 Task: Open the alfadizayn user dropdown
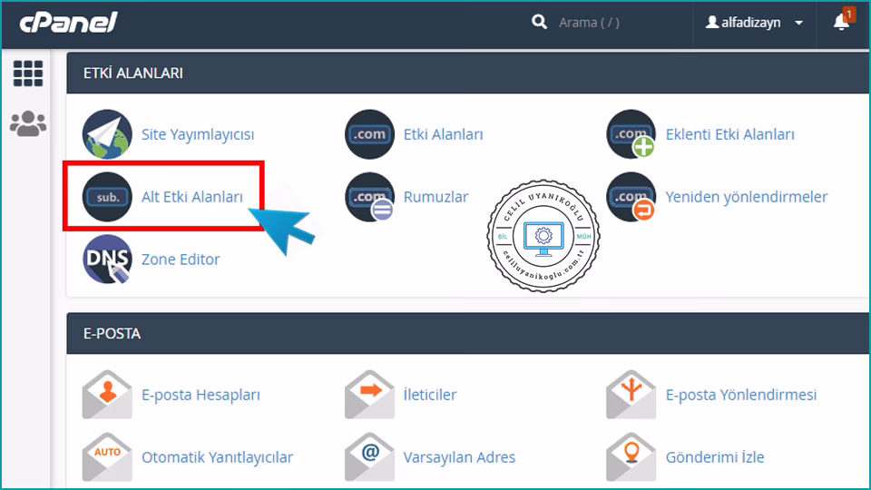click(x=754, y=23)
